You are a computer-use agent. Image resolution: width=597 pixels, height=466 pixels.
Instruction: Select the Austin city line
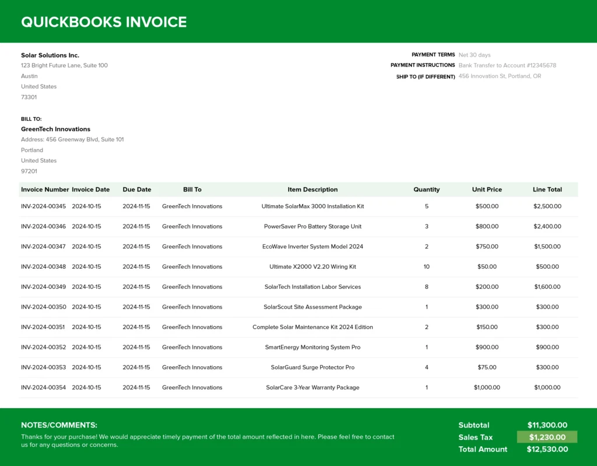coord(29,76)
